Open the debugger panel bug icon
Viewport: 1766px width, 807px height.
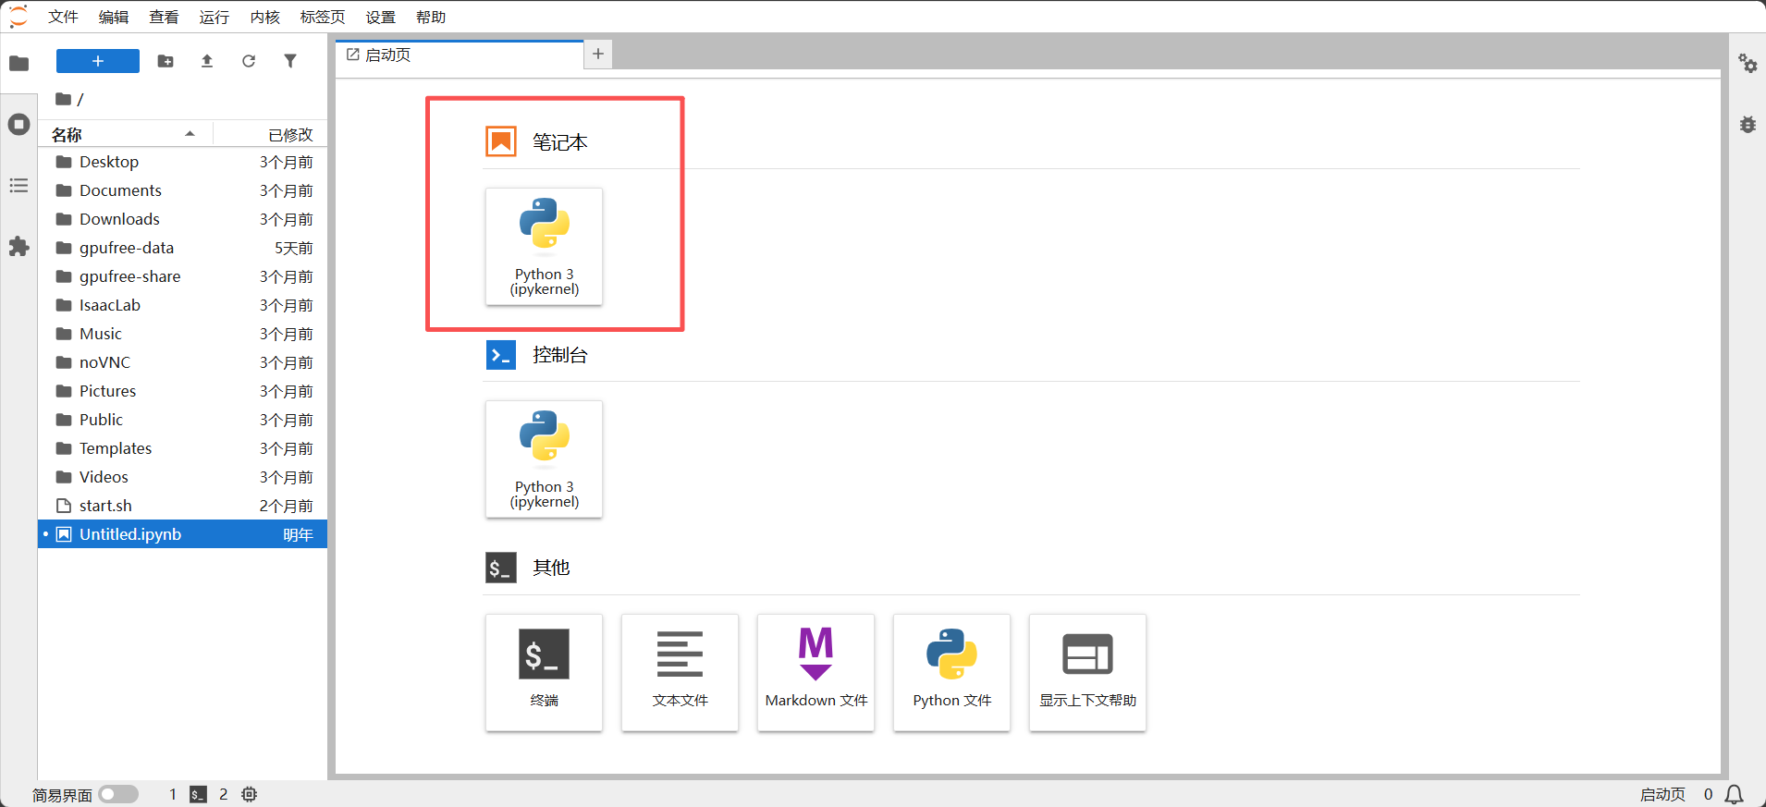click(x=1748, y=125)
